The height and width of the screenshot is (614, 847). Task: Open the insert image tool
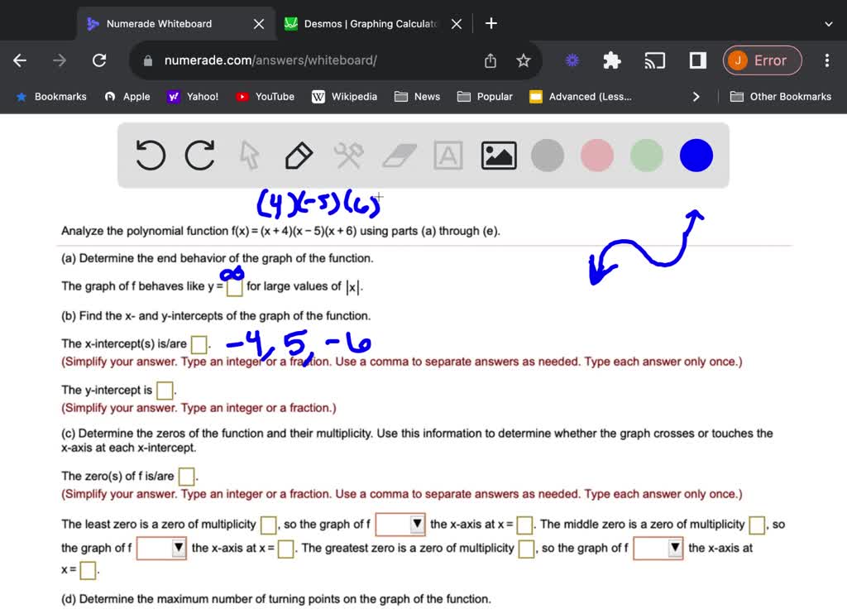pyautogui.click(x=498, y=155)
